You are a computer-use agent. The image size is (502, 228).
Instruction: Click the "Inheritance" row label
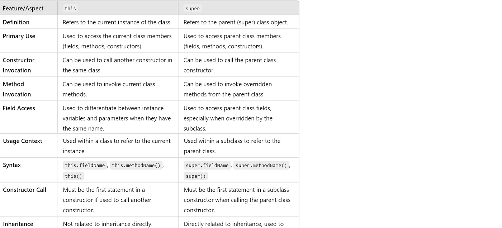(18, 224)
